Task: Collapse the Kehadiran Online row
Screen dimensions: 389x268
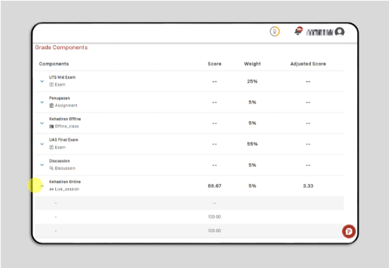Action: pos(42,186)
